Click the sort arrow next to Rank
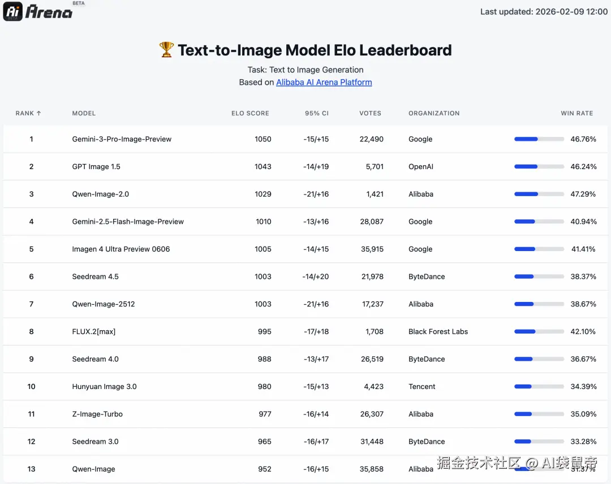 (x=38, y=113)
